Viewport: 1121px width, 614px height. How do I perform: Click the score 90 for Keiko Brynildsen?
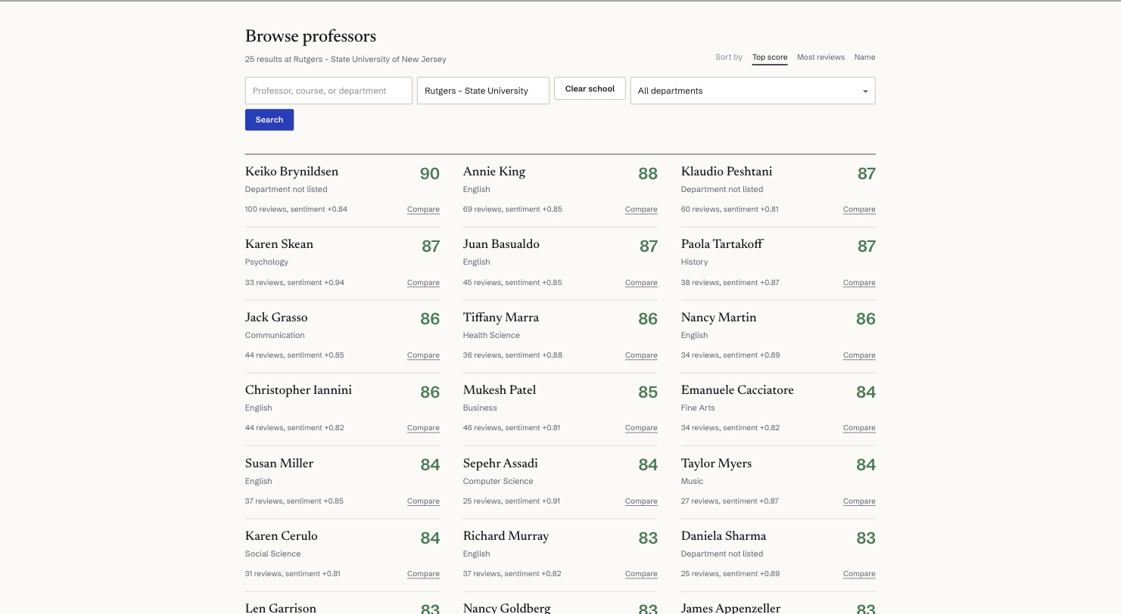(430, 174)
